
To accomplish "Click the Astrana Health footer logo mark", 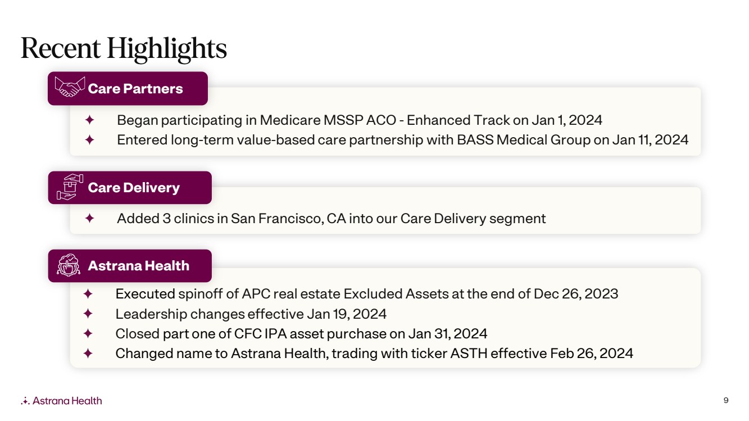I will coord(25,401).
